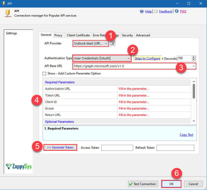The height and width of the screenshot is (190, 207).
Task: Click the timeout seconds field showing 100
Action: 185,58
